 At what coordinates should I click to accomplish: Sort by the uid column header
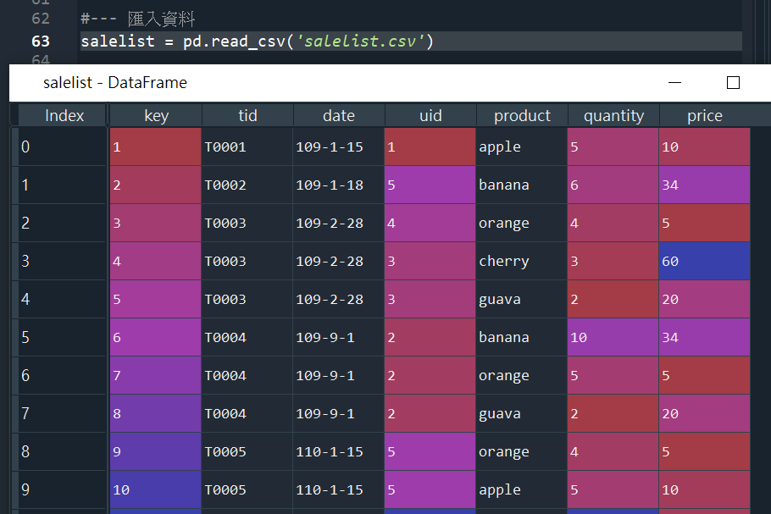point(430,115)
